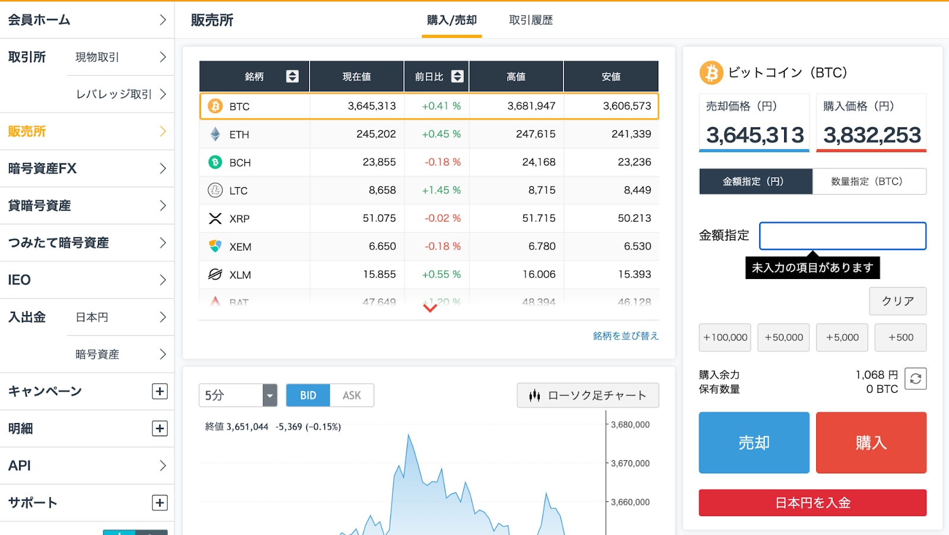Click the 現在値 column header
Image resolution: width=949 pixels, height=535 pixels.
(356, 76)
